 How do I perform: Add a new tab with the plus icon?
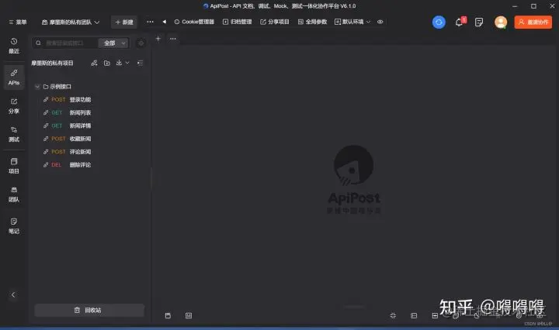158,39
